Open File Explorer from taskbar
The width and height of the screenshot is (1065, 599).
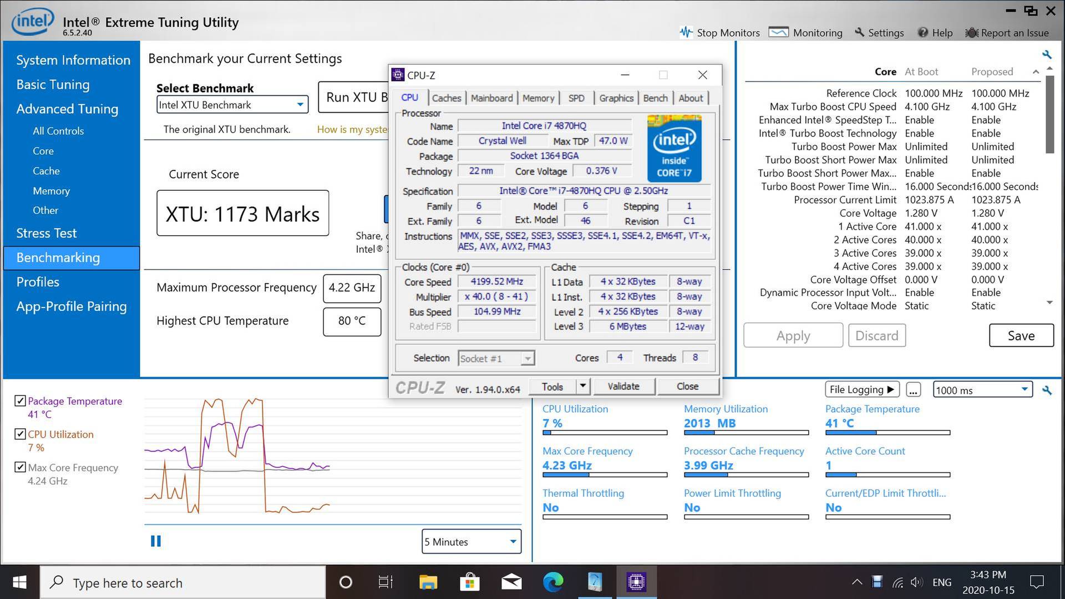click(428, 582)
